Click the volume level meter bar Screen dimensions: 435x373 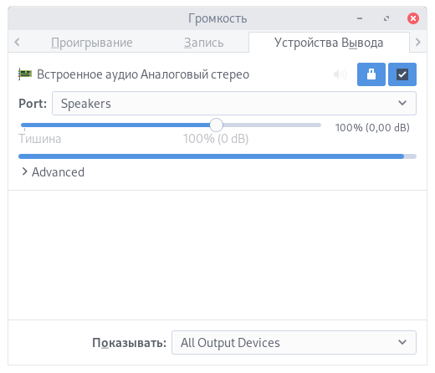(x=217, y=156)
